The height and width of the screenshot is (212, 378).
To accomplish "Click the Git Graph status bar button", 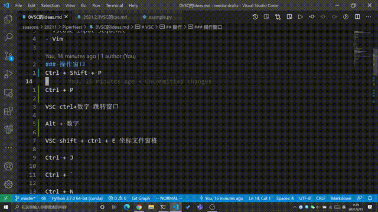I will click(141, 198).
